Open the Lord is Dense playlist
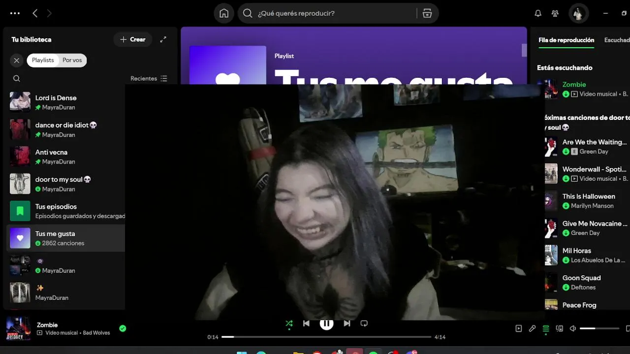 tap(66, 102)
